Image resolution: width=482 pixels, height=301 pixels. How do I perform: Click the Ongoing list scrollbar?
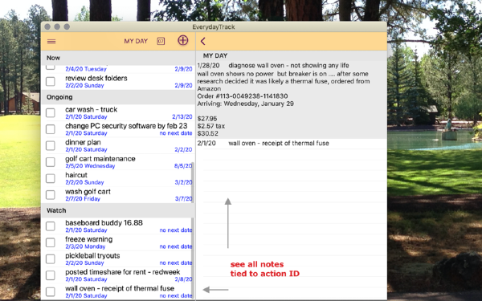193,182
